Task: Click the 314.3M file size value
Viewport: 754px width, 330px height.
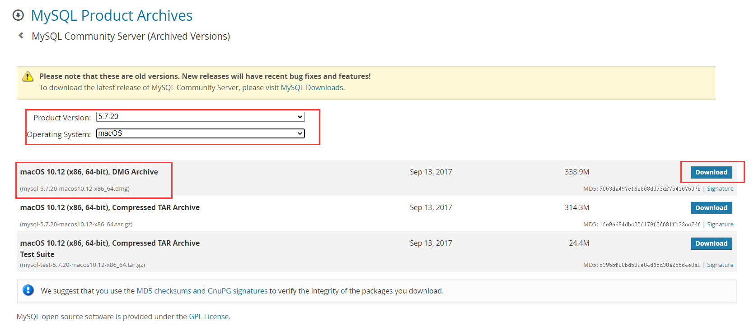Action: click(x=577, y=207)
